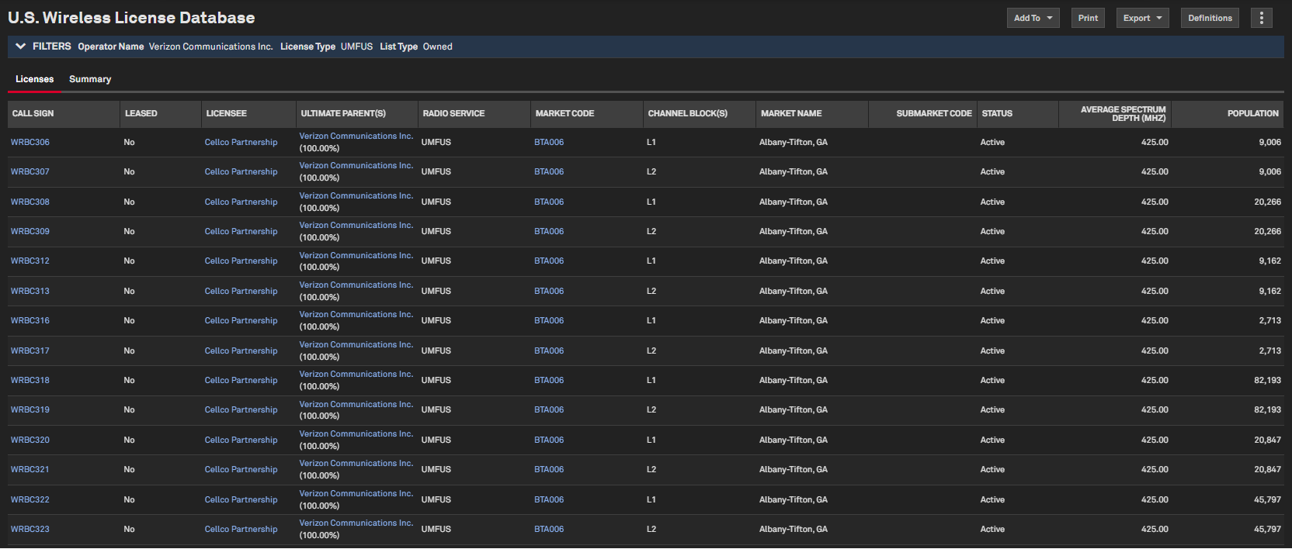The height and width of the screenshot is (549, 1292).
Task: Click the Print button
Action: 1088,18
